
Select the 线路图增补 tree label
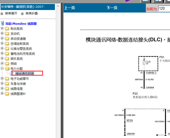(18, 94)
